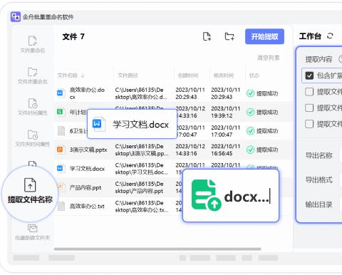Click the 导出名称 label
Image resolution: width=342 pixels, height=275 pixels.
318,155
